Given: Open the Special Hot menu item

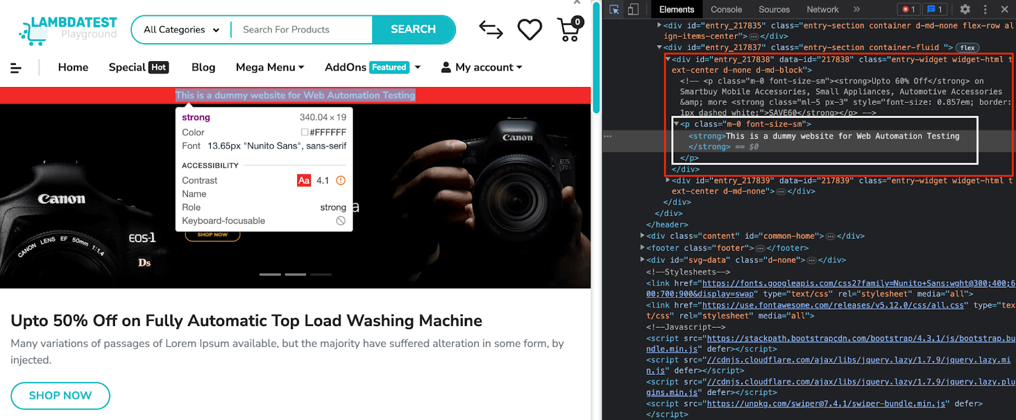Looking at the screenshot, I should click(138, 67).
